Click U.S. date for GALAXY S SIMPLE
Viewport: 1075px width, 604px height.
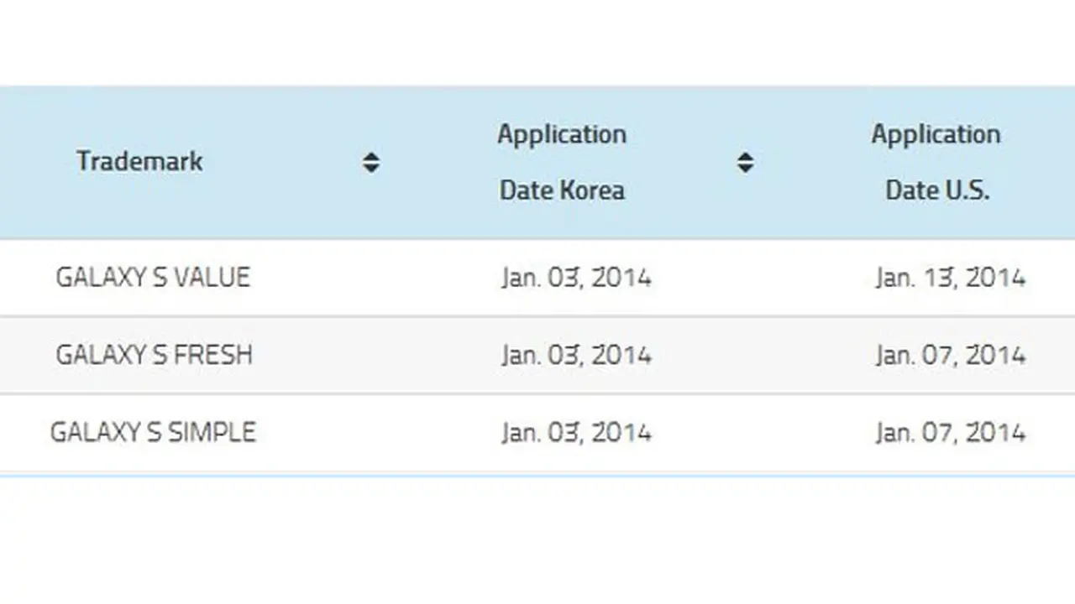(x=950, y=433)
